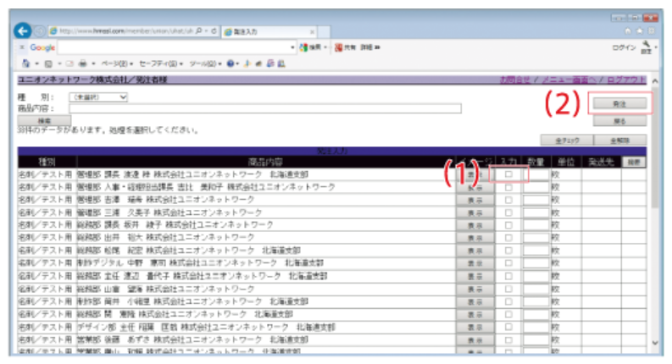Expand the address bar dropdown arrow
Viewport: 672px width, 364px height.
click(207, 30)
